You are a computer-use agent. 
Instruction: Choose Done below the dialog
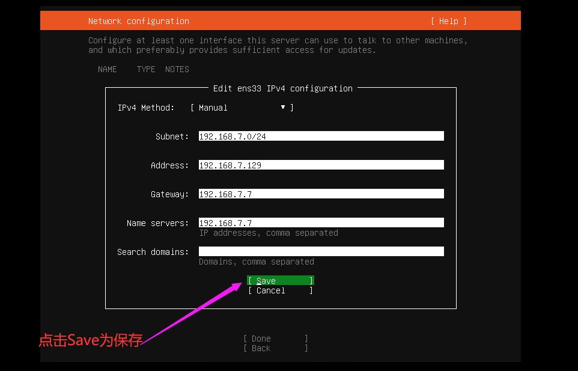275,339
